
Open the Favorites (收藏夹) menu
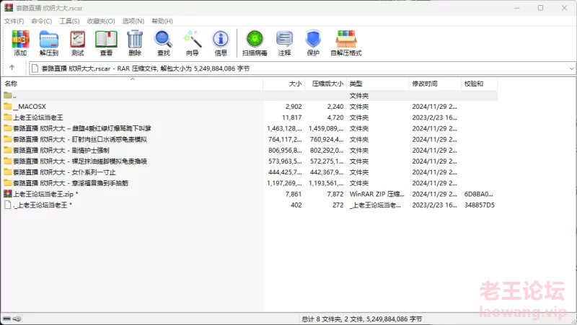(101, 21)
